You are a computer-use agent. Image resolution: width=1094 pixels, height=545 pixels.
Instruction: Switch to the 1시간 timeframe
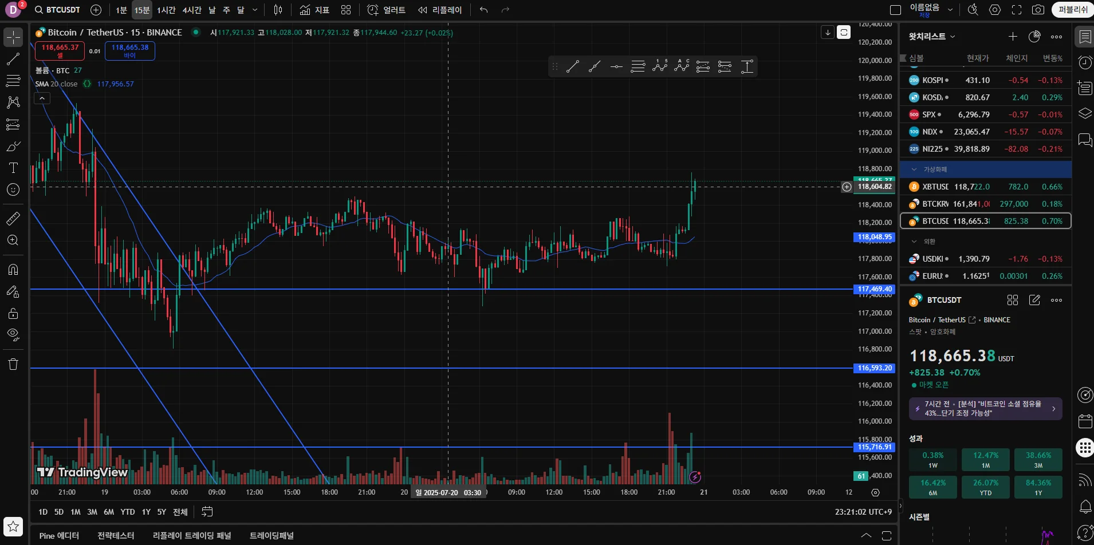click(x=166, y=10)
